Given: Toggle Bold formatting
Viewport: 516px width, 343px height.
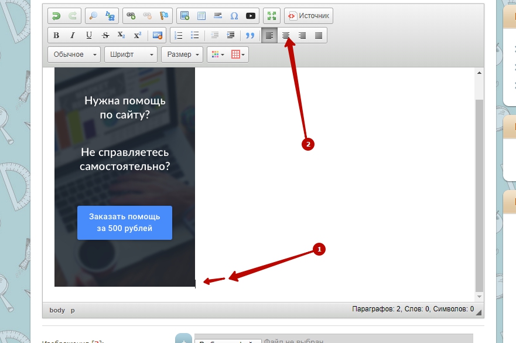Looking at the screenshot, I should (56, 35).
